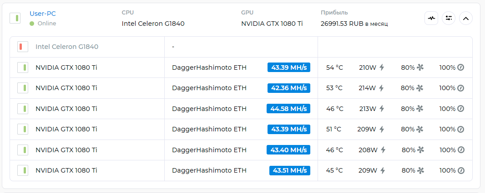Click the 44.58 MH/s hashrate badge
Image resolution: width=485 pixels, height=193 pixels.
288,109
